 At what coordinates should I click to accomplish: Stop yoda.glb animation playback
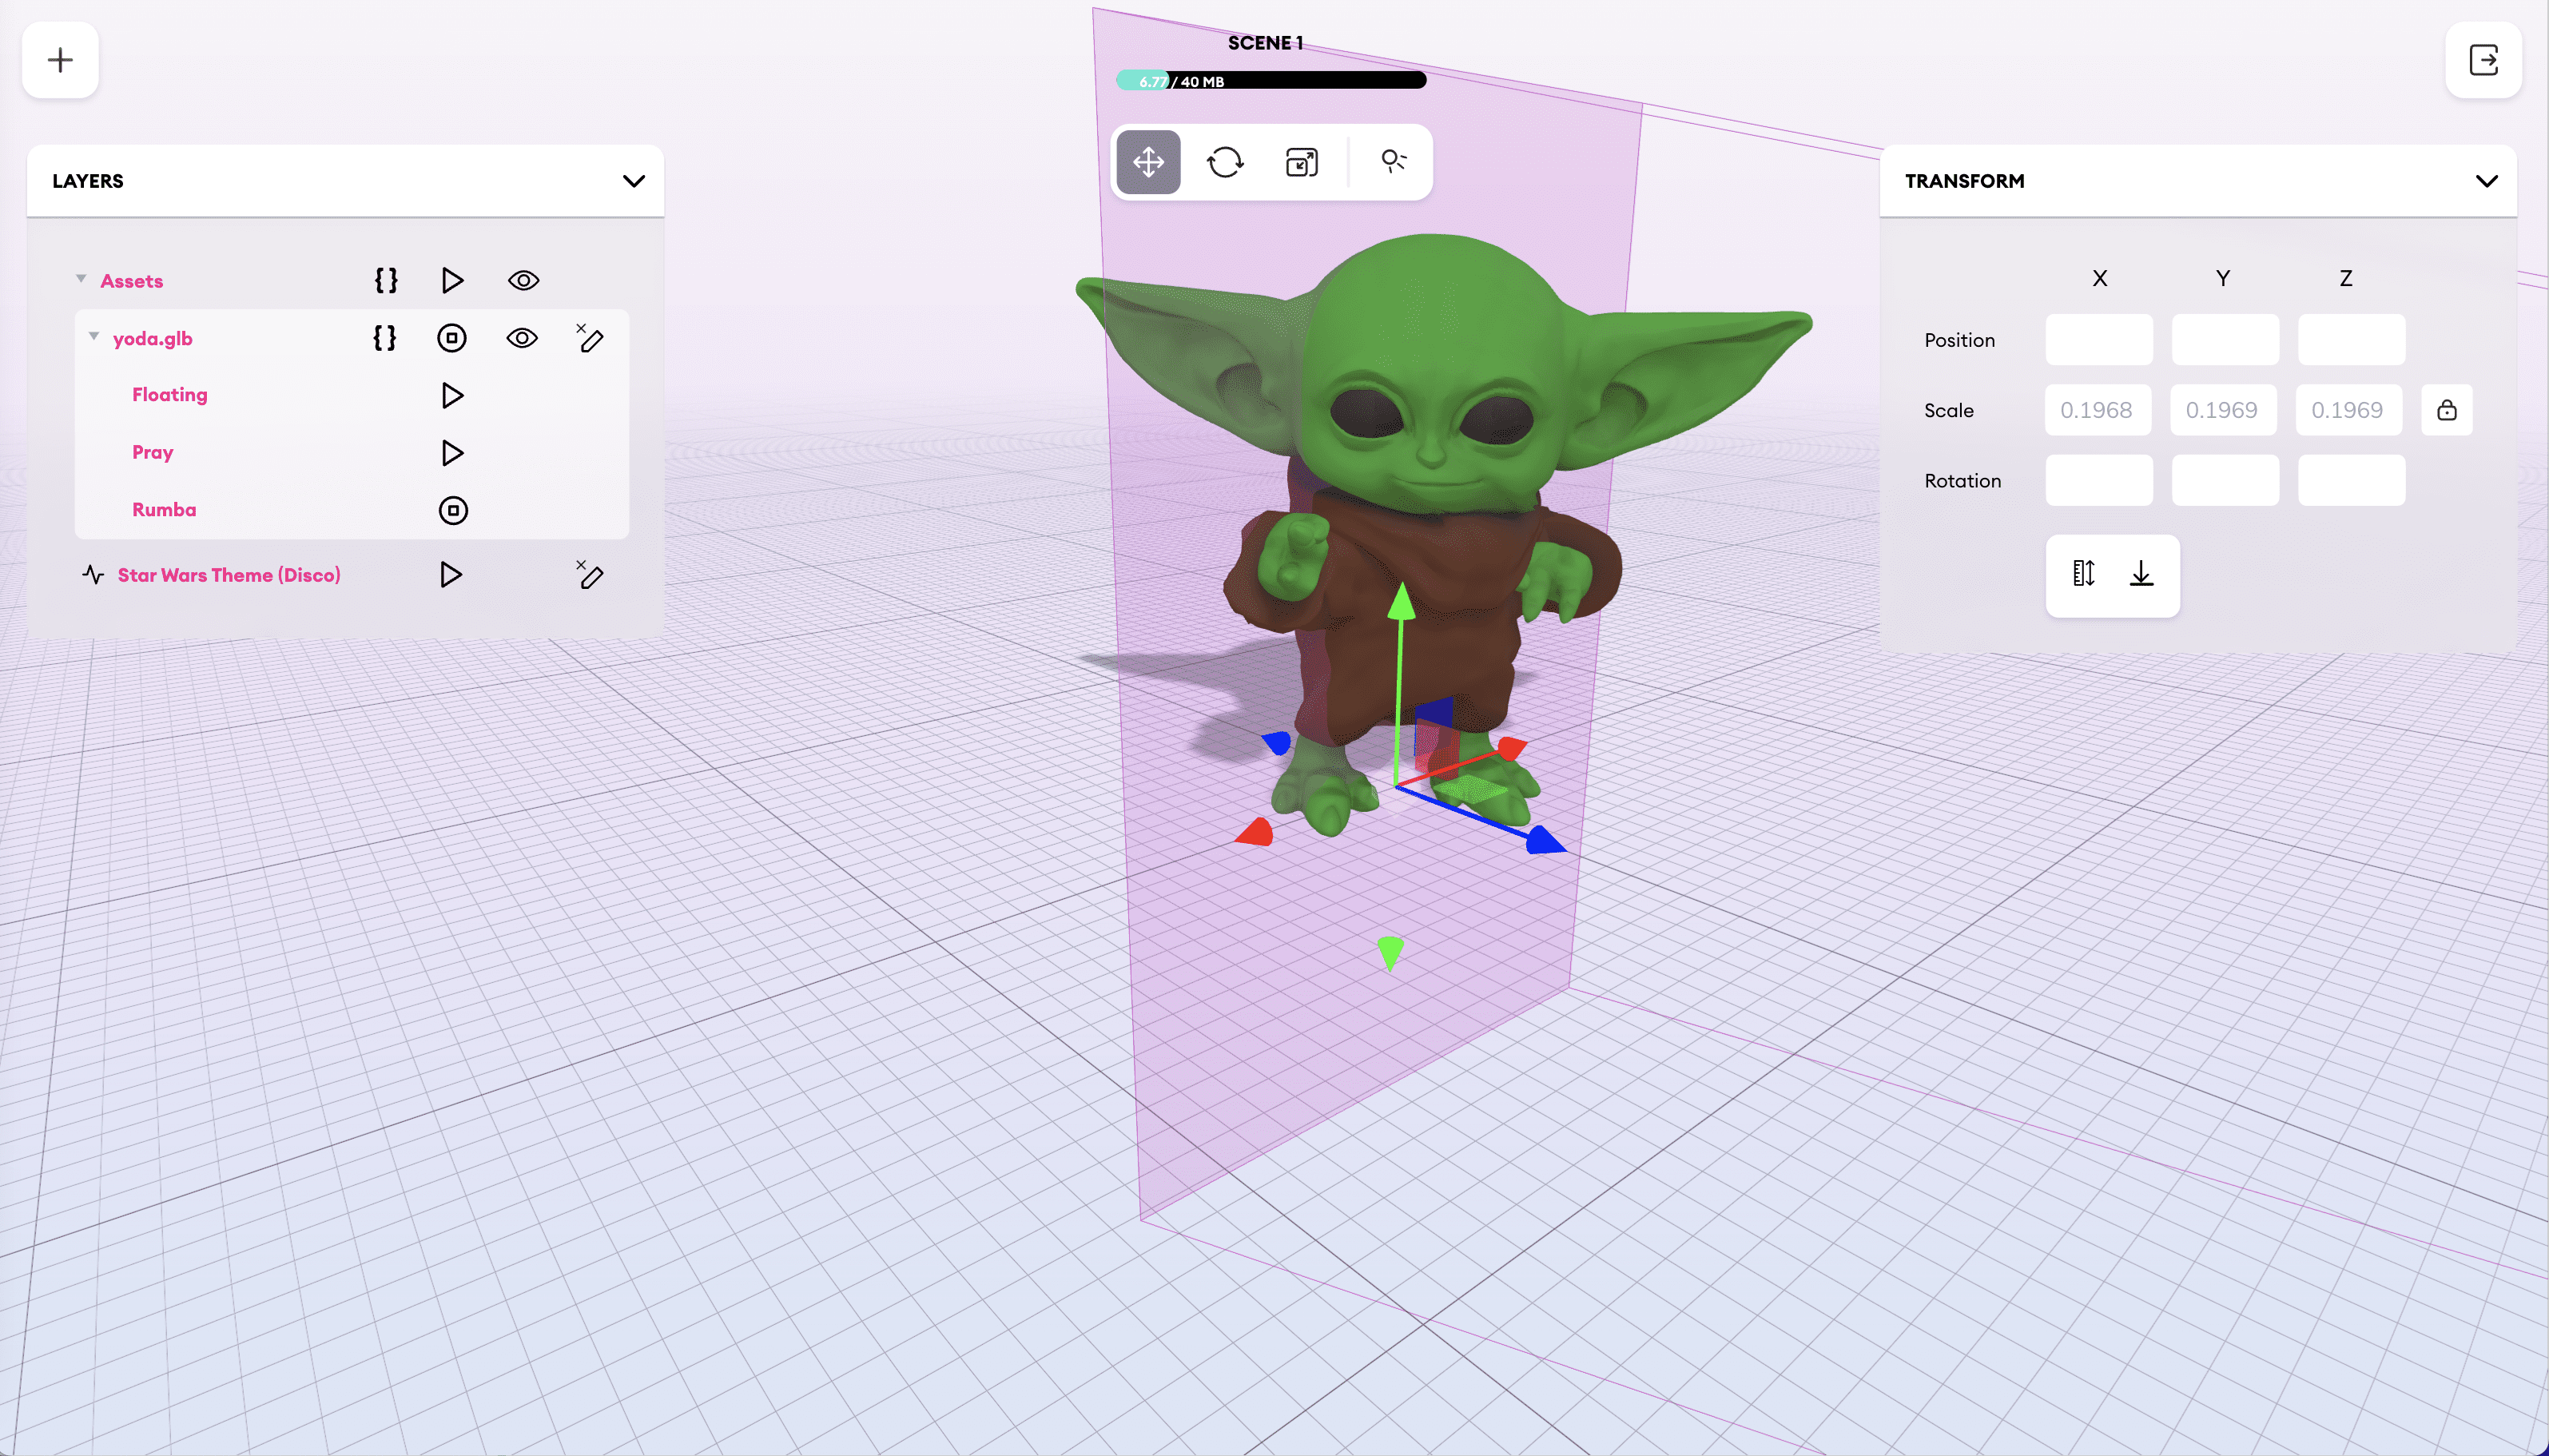[451, 338]
